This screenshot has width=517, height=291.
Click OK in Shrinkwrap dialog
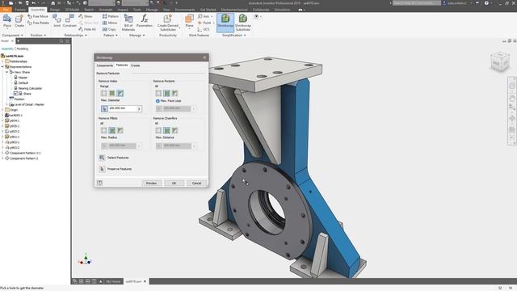coord(174,183)
